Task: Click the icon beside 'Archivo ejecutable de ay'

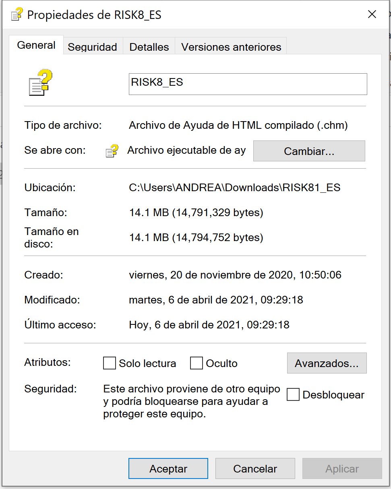Action: coord(112,151)
